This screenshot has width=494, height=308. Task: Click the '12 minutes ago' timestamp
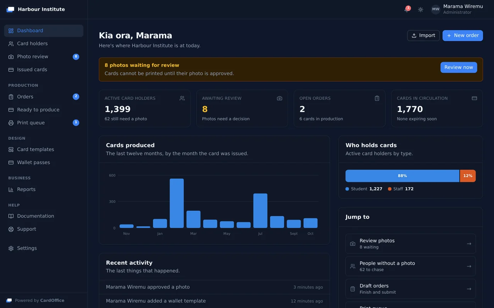[307, 301]
